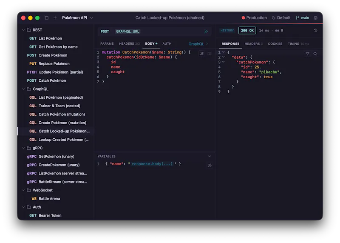The height and width of the screenshot is (243, 340).
Task: Click the response.body(...) variable chip
Action: [x=152, y=164]
